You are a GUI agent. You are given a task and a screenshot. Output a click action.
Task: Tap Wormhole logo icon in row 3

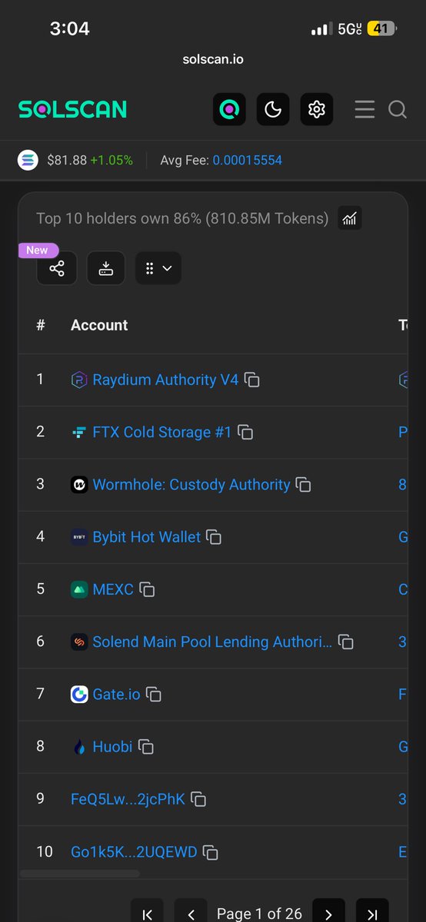coord(79,485)
